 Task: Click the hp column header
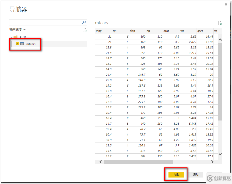coord(154,31)
